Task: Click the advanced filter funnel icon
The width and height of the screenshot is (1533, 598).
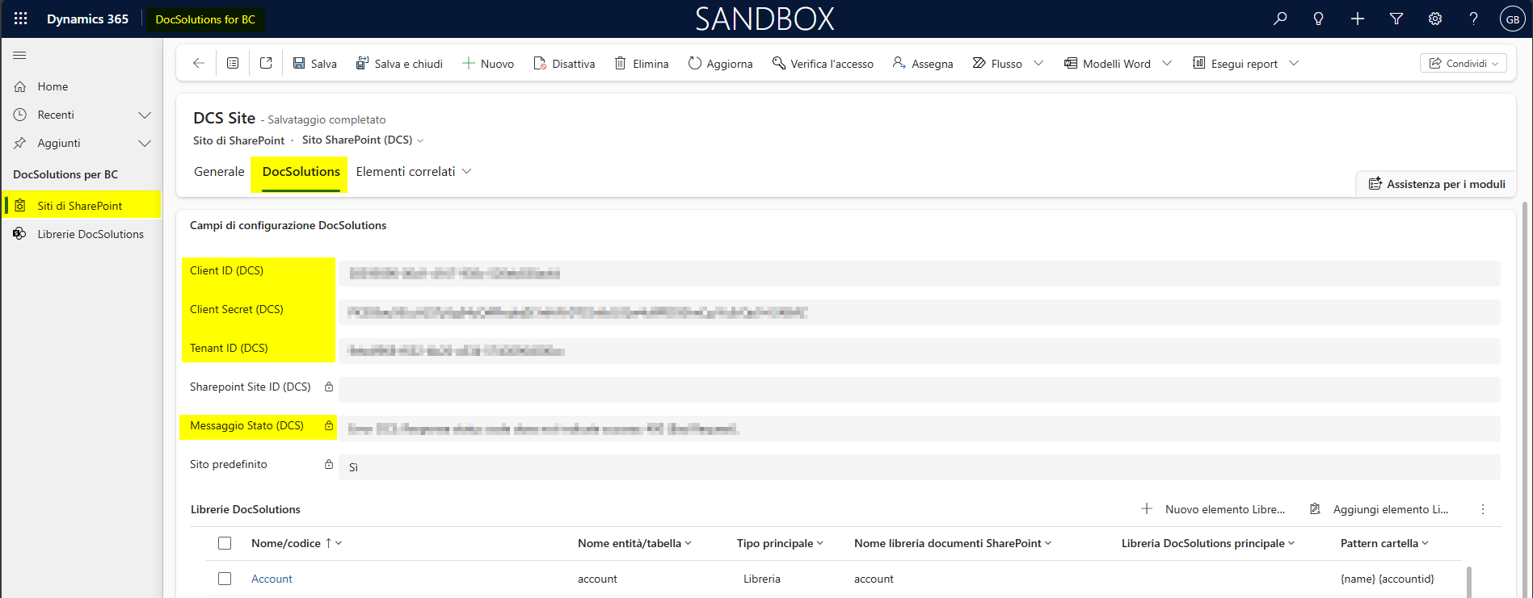Action: point(1396,19)
